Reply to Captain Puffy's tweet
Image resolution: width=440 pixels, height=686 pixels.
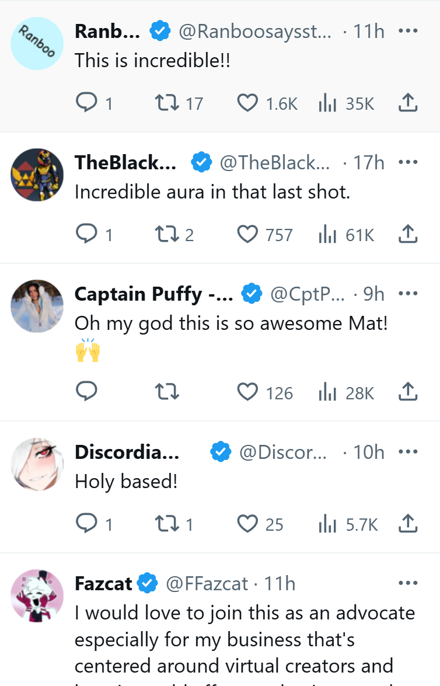pos(86,392)
